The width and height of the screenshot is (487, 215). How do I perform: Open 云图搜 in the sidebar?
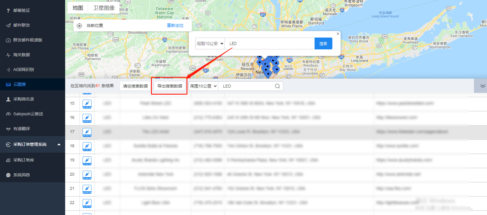point(33,84)
